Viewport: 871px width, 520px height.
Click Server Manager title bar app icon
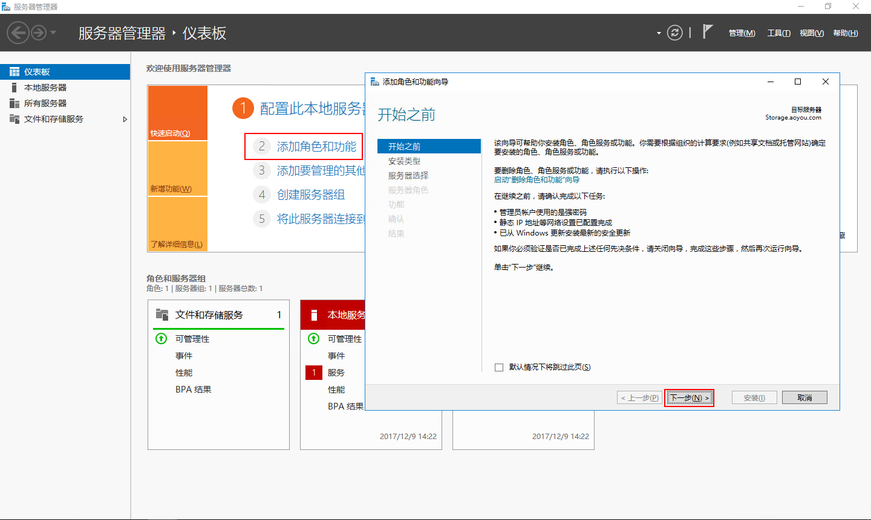coord(6,7)
